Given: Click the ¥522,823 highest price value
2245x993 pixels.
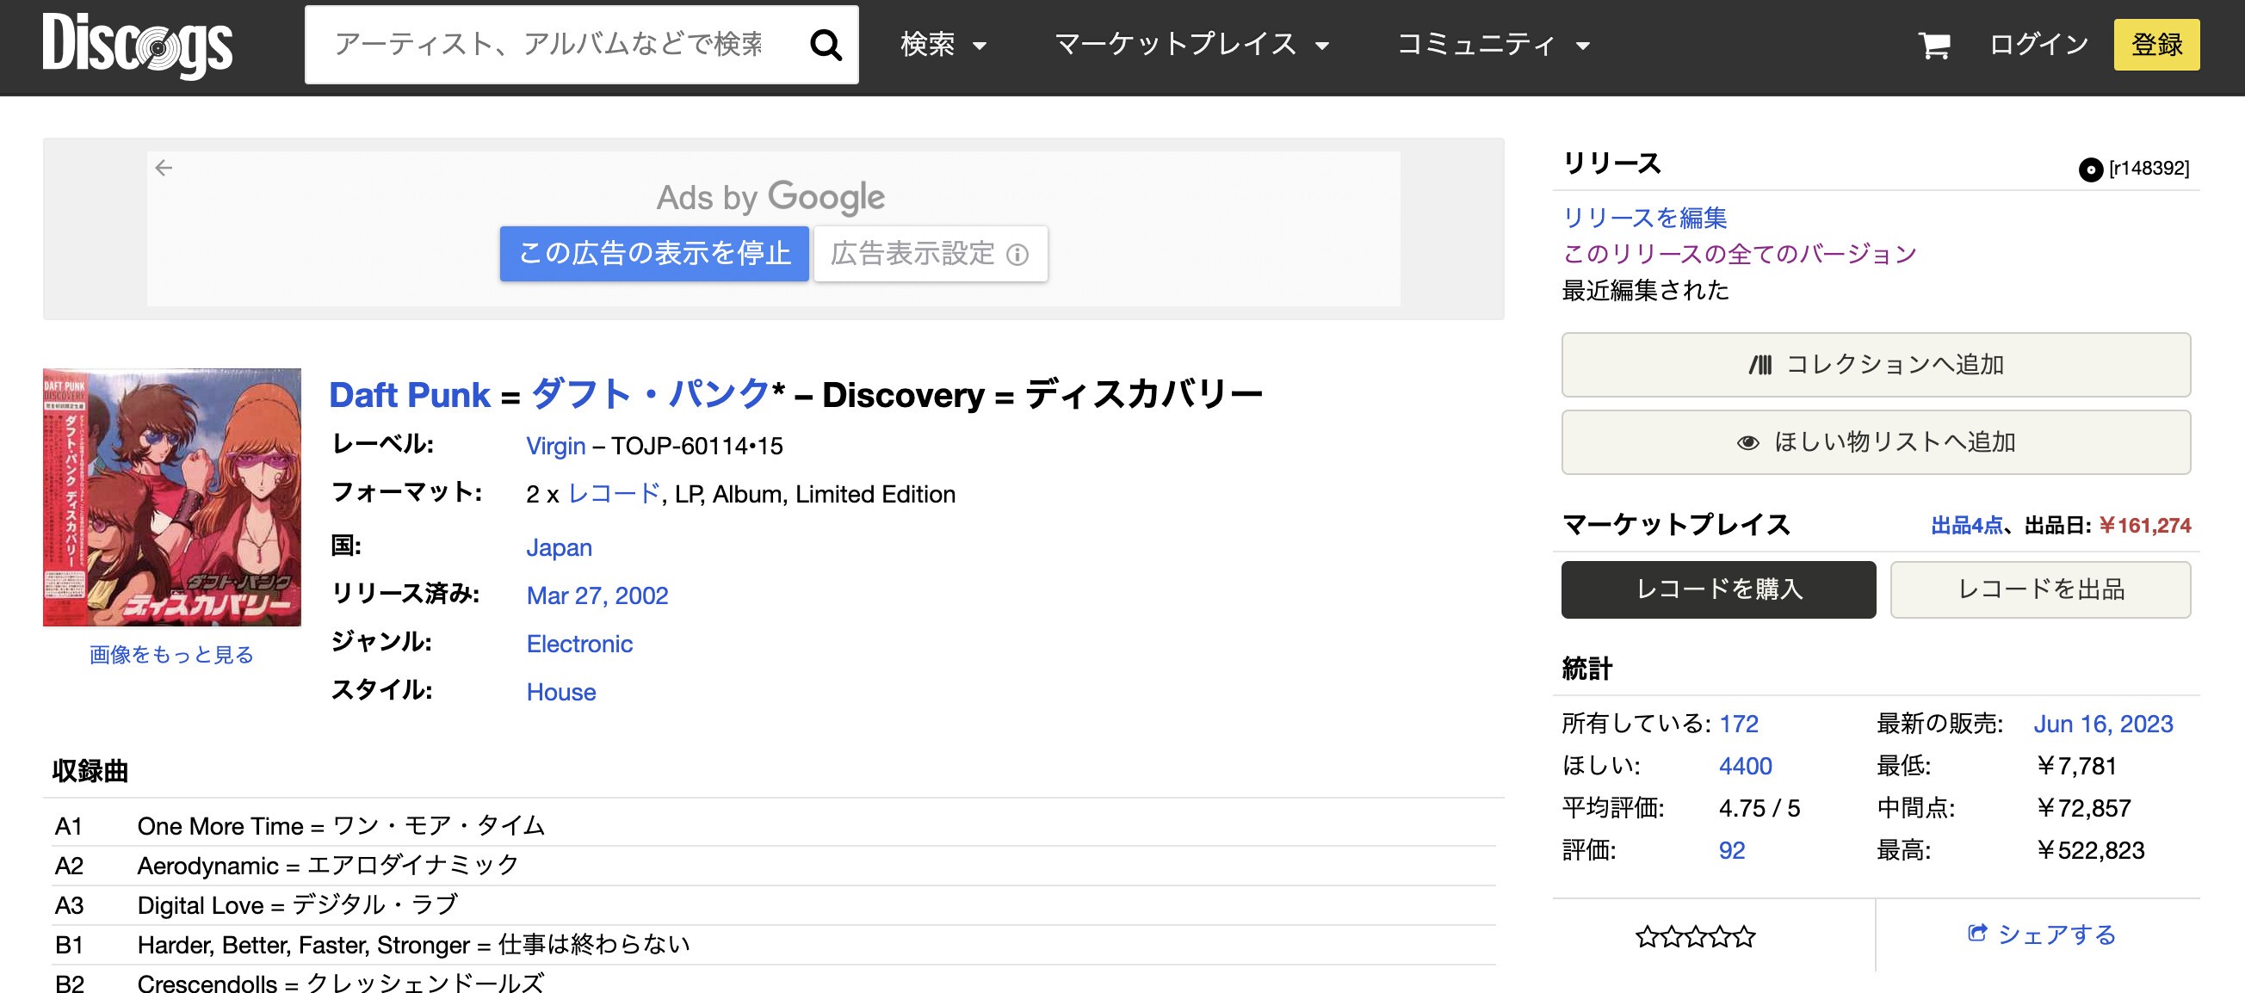Looking at the screenshot, I should pos(2091,850).
